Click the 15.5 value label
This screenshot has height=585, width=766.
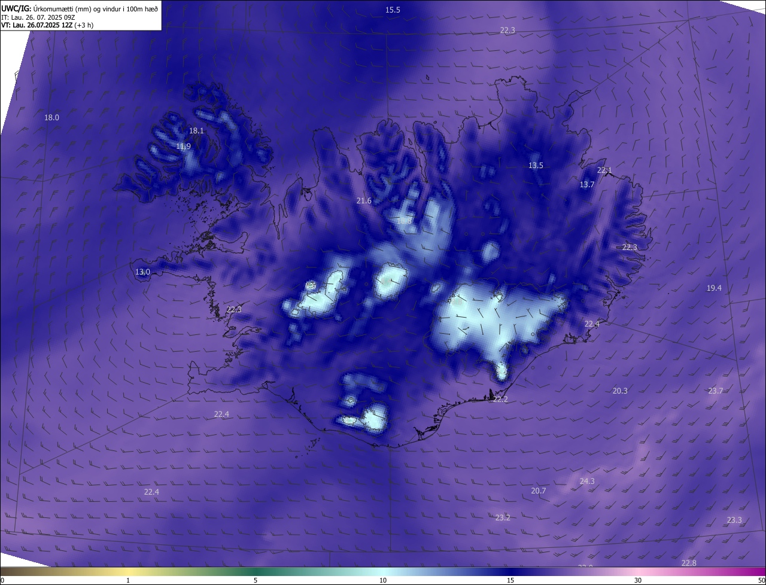click(x=393, y=10)
